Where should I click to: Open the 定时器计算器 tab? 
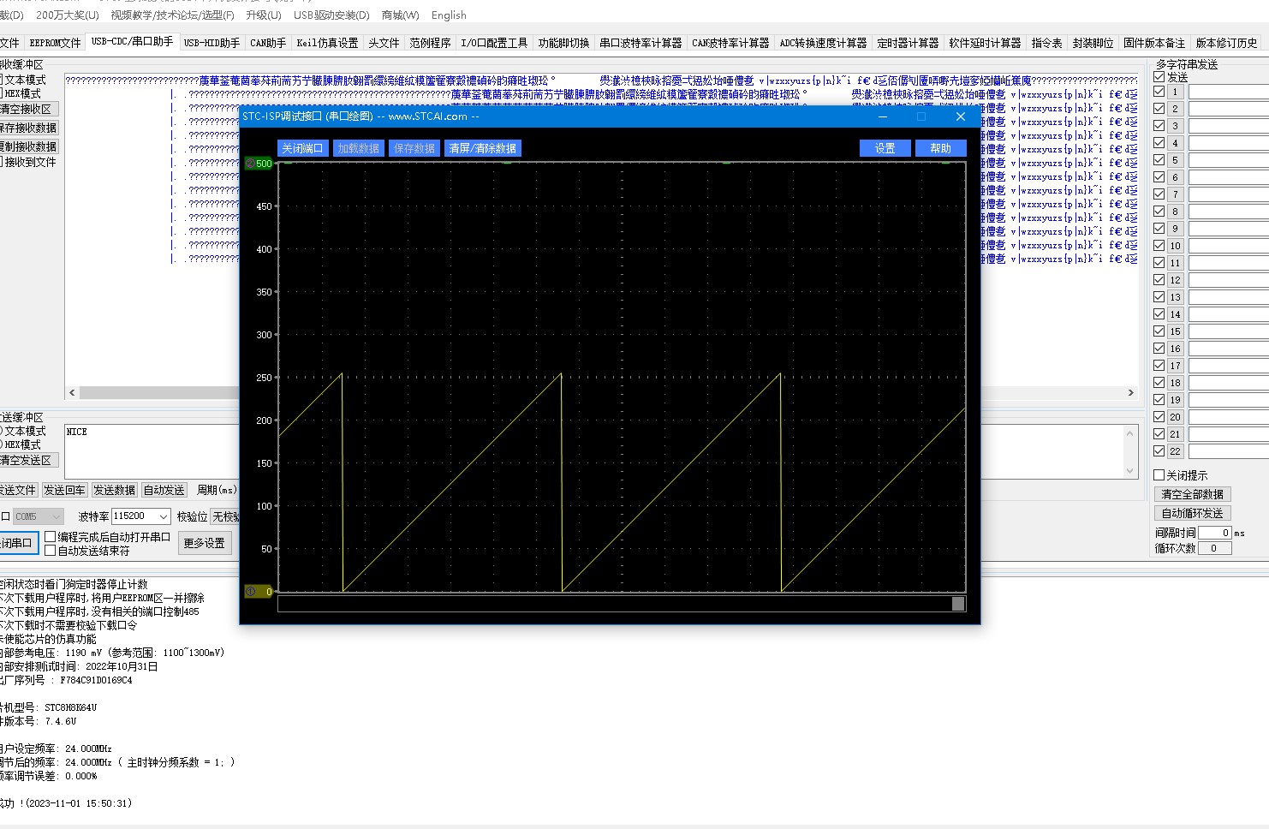(908, 42)
